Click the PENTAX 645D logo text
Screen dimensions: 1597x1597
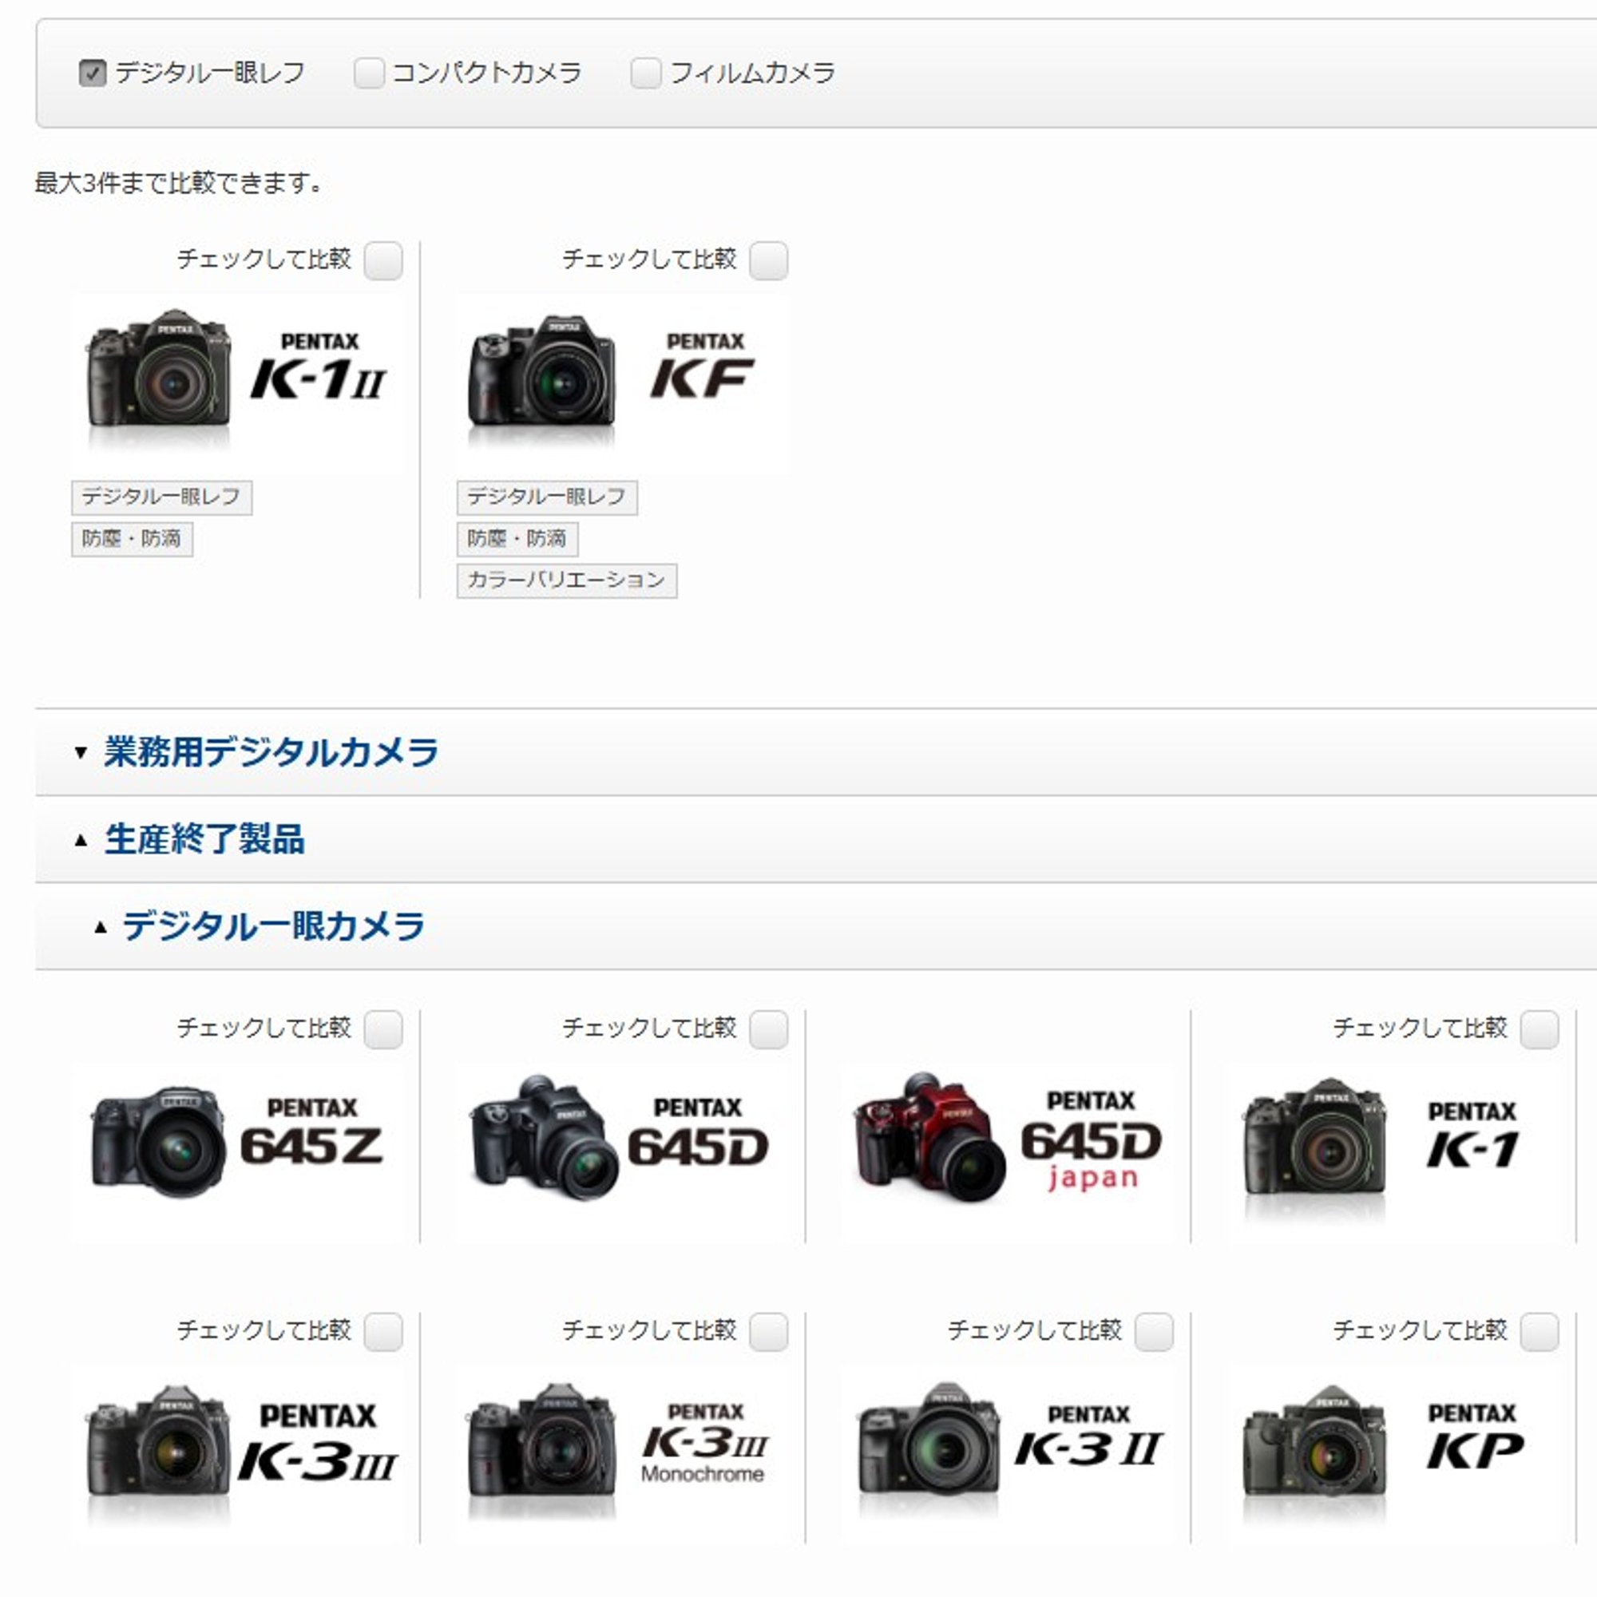coord(699,1131)
